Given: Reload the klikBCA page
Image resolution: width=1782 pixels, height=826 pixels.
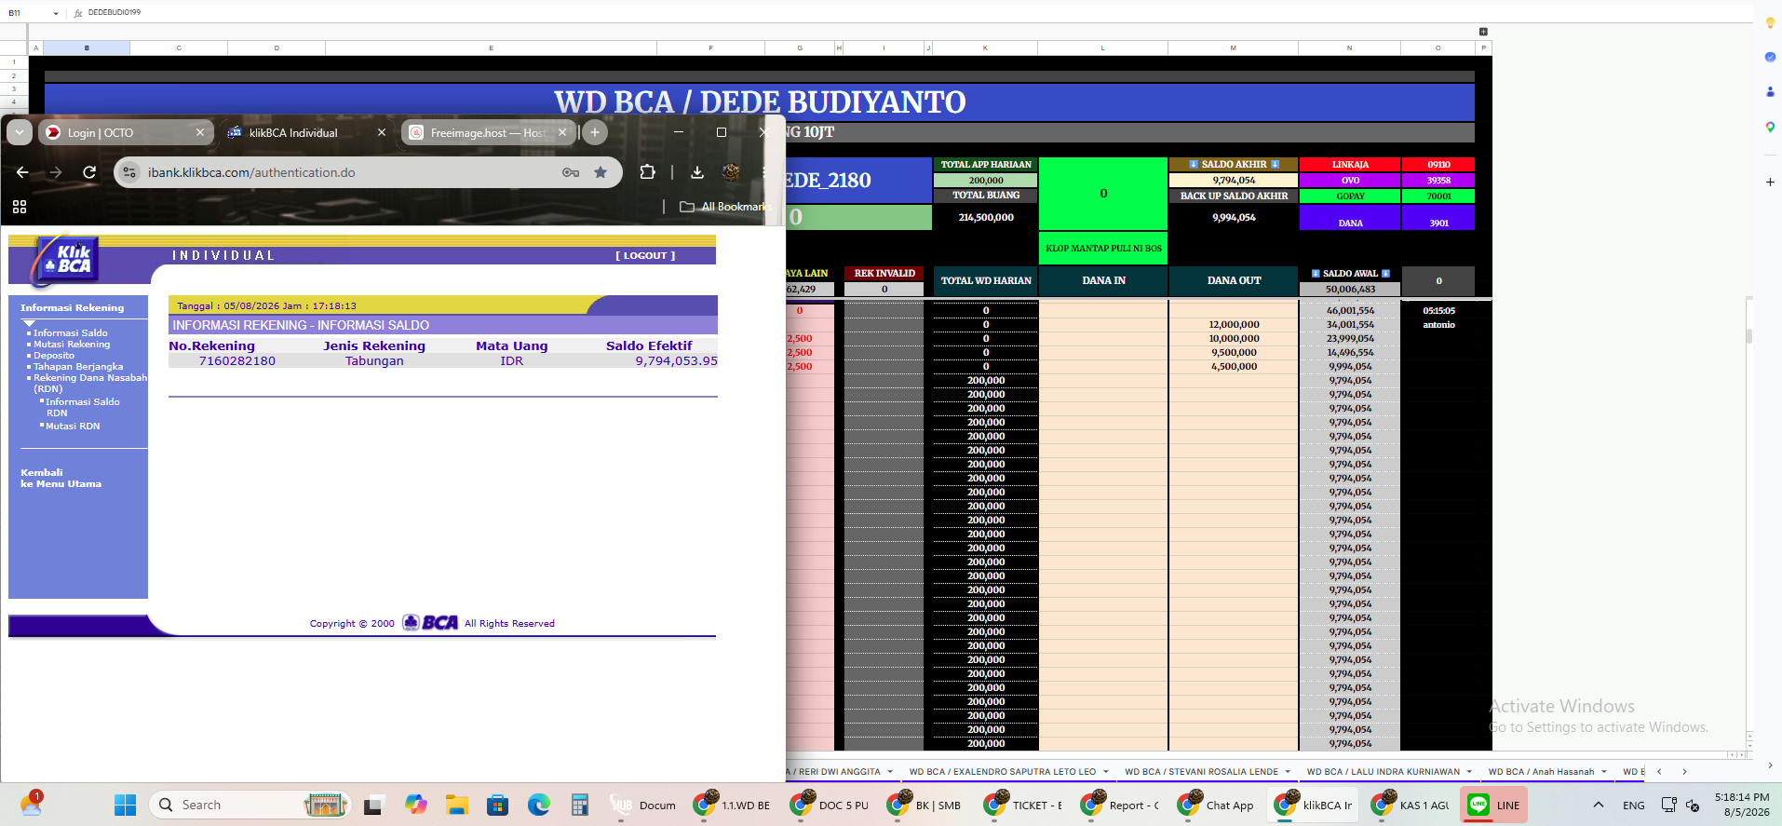Looking at the screenshot, I should point(89,172).
